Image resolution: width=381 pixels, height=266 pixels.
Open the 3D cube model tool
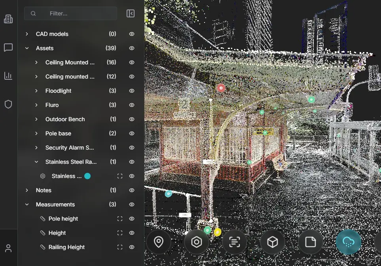coord(273,242)
